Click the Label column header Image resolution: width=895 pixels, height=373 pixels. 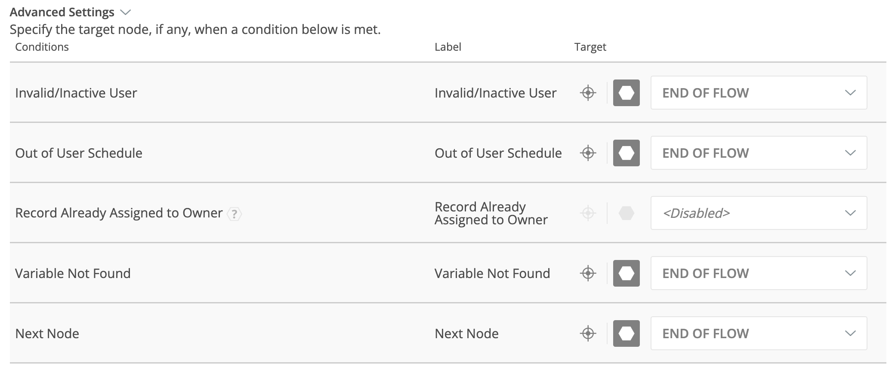[448, 47]
